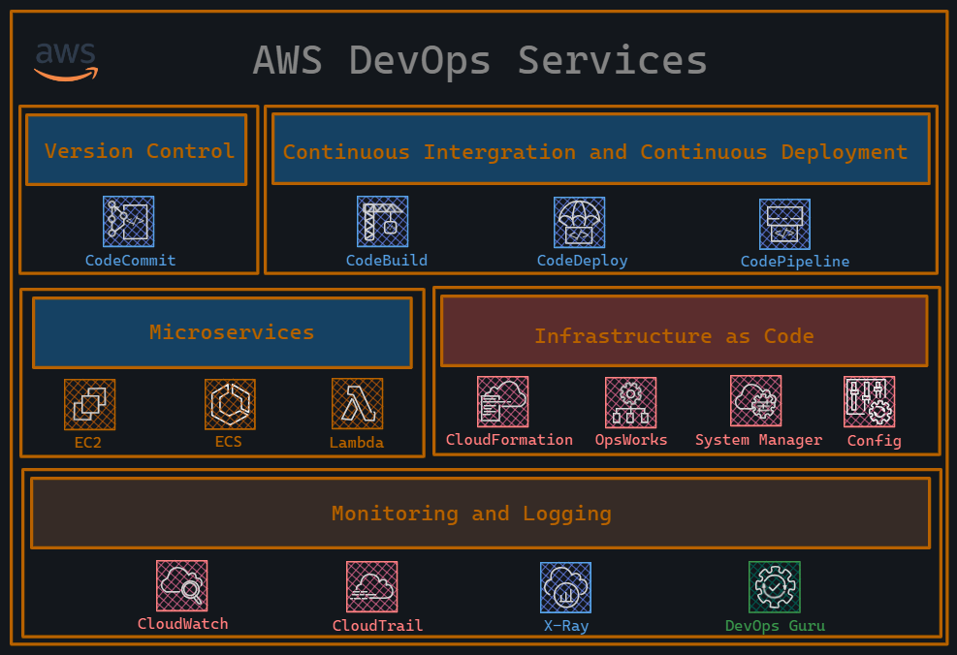This screenshot has height=655, width=957.
Task: Click the AWS logo in the corner
Action: pos(64,59)
